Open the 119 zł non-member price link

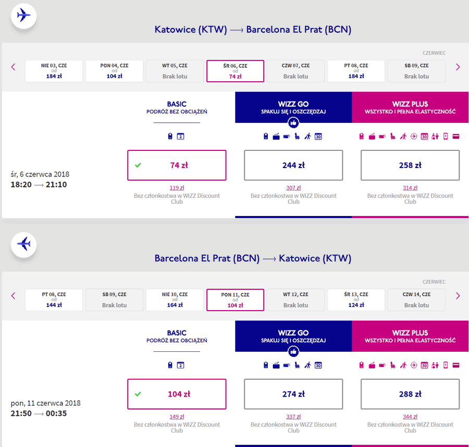[x=177, y=188]
